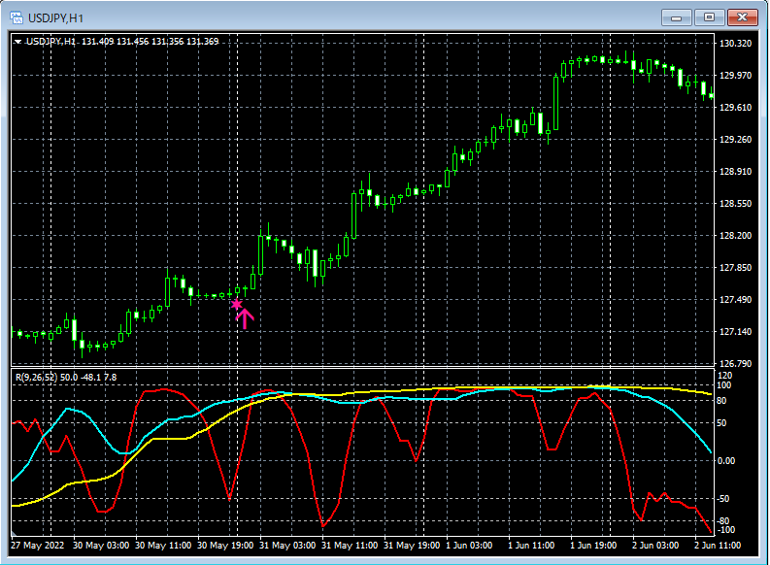The width and height of the screenshot is (770, 565).
Task: Click the pink star signal marker
Action: tap(236, 304)
